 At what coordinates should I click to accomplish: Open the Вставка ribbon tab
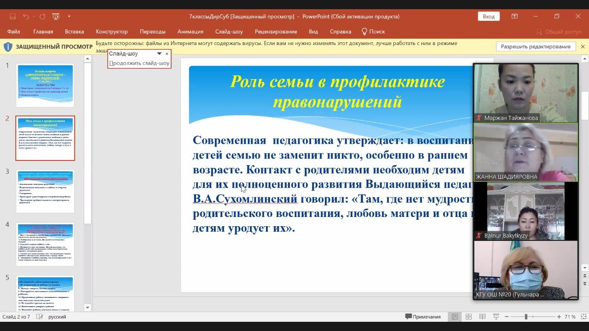74,32
